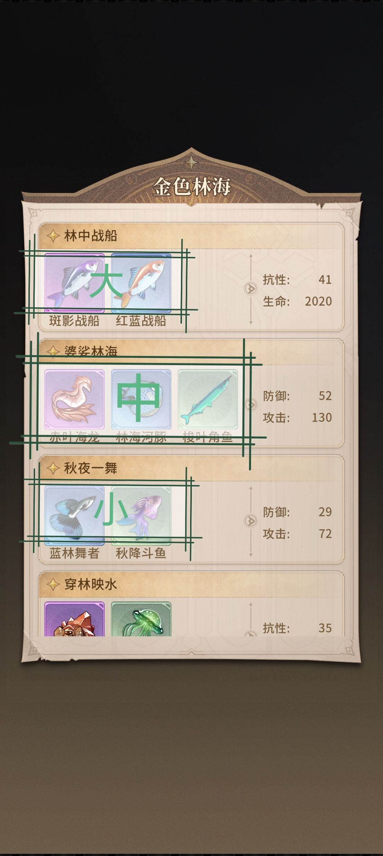
Task: Open the 林中战船 collection header
Action: tap(191, 236)
